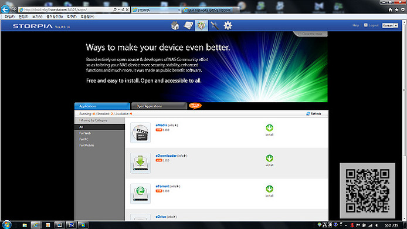
Task: Open browser favorites star icon
Action: pyautogui.click(x=396, y=9)
